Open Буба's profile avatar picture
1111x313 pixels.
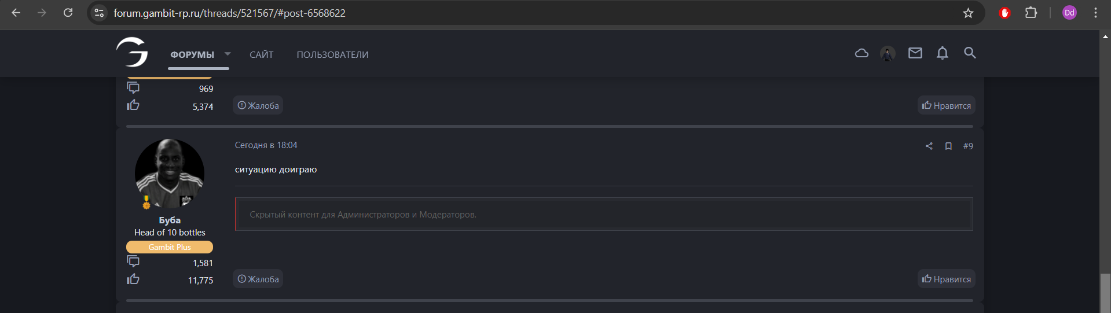click(x=170, y=174)
